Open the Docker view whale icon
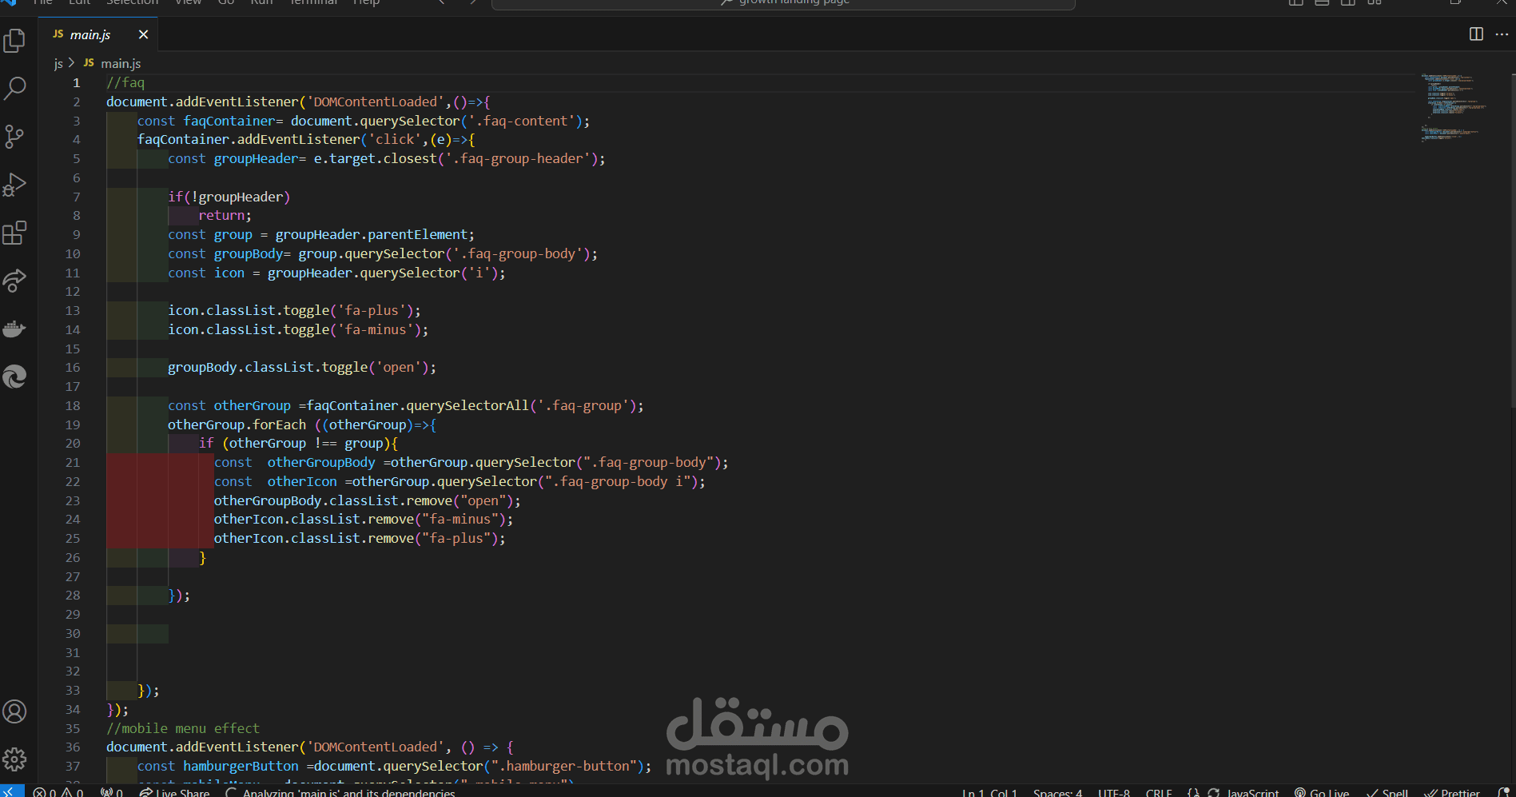1516x797 pixels. pyautogui.click(x=15, y=329)
